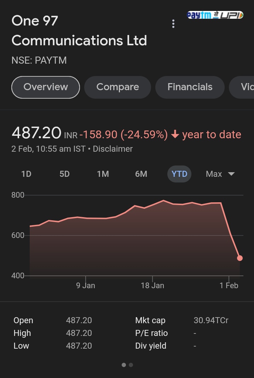254x378 pixels.
Task: Click the price value 487.20
Action: (x=36, y=133)
